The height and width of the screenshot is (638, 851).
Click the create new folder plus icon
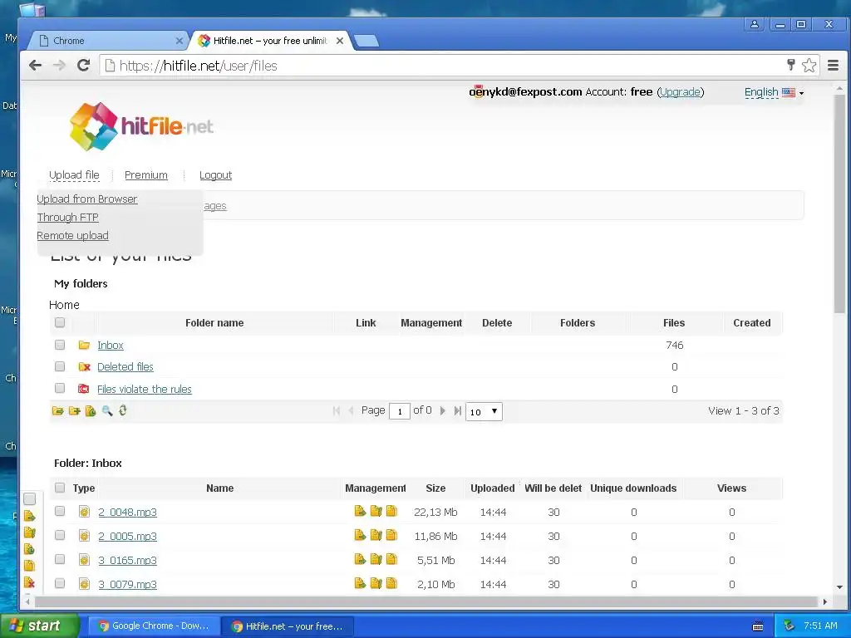click(74, 410)
